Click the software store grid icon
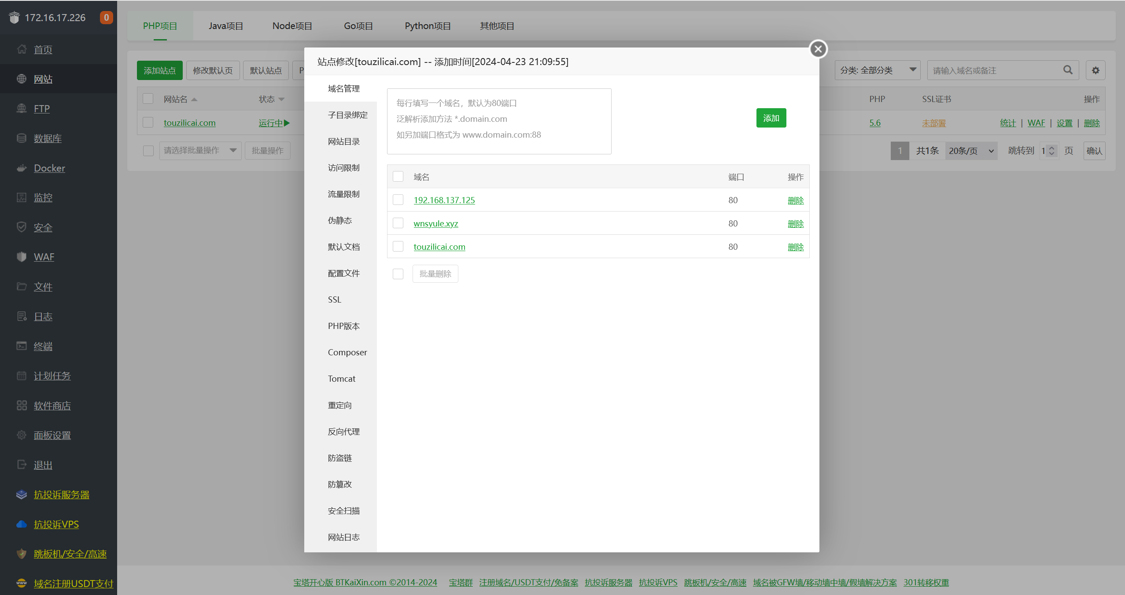This screenshot has width=1125, height=595. (22, 405)
